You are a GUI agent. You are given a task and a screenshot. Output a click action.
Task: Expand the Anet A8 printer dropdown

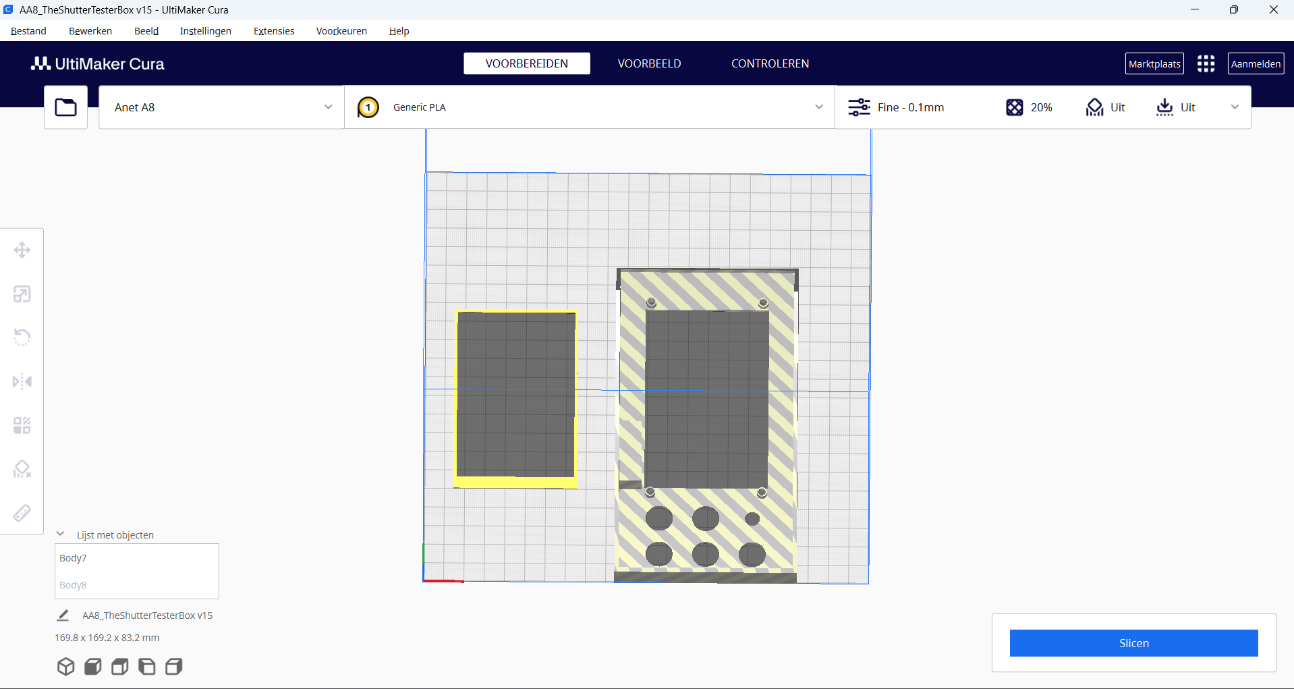click(x=328, y=107)
